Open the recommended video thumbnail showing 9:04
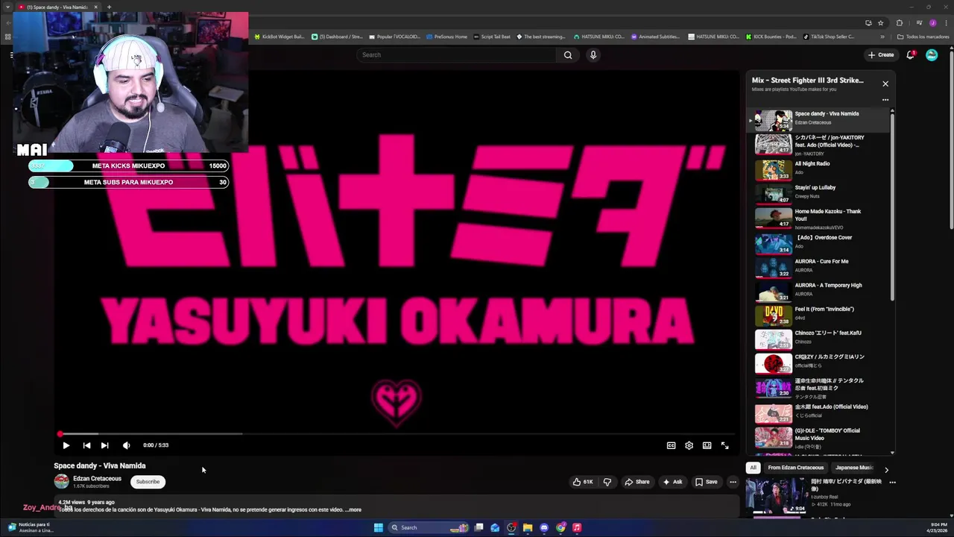This screenshot has width=954, height=537. (776, 496)
